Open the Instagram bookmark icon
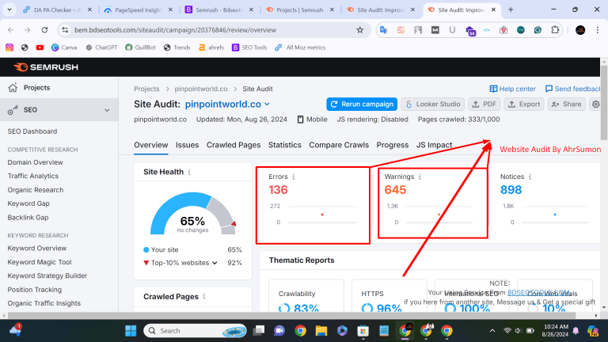The image size is (608, 342). [x=9, y=47]
